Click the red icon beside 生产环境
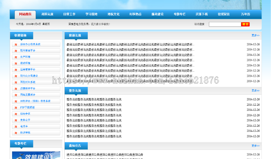Viewport: 271px width, 159px height. click(x=16, y=57)
